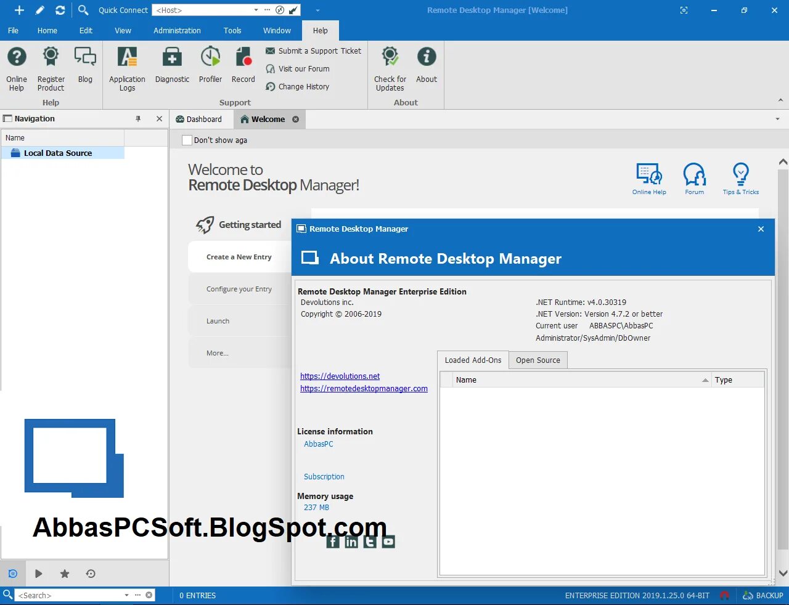This screenshot has height=605, width=789.
Task: Click the refresh arrows icon in title bar
Action: (x=60, y=10)
